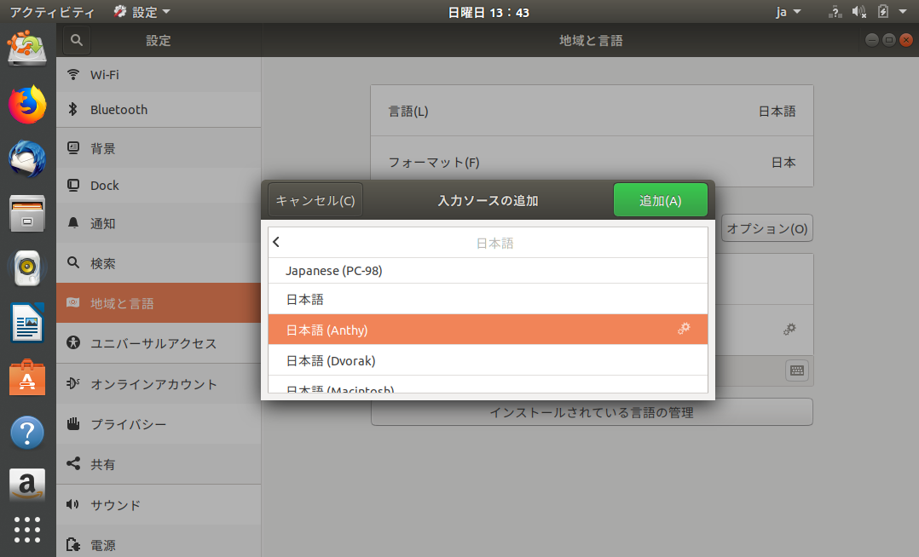Open Bluetooth settings in the sidebar
Screen dimensions: 919x557
[118, 110]
